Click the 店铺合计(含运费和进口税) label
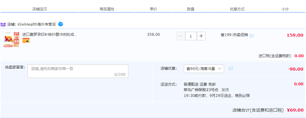The image size is (306, 118). [x=258, y=110]
